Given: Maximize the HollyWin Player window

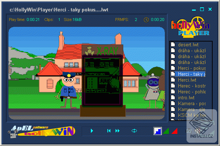Looking at the screenshot, I should [202, 10].
